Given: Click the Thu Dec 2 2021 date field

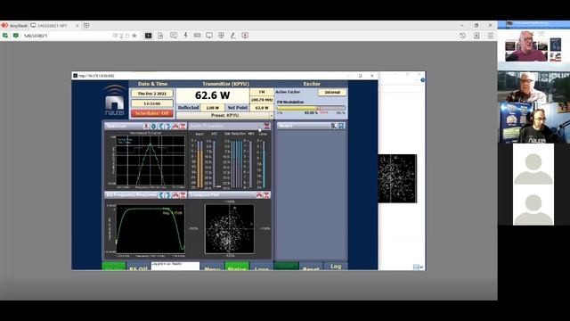Looking at the screenshot, I should tap(152, 94).
